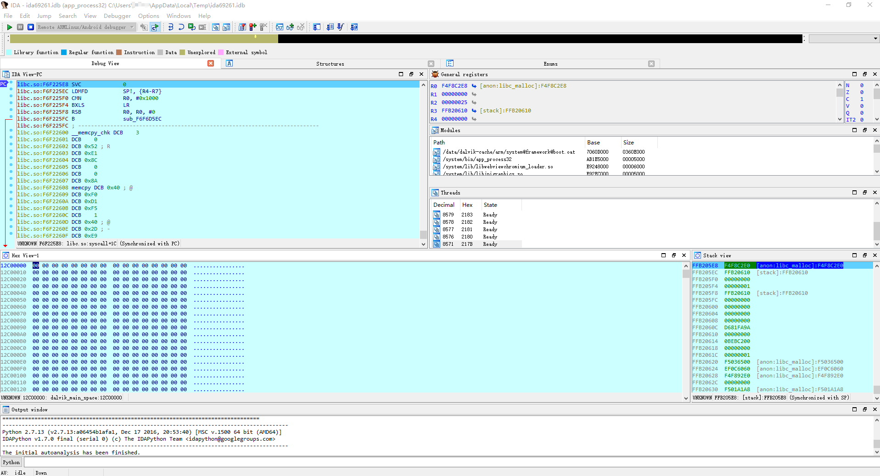Click Step into debugger icon

tap(171, 27)
